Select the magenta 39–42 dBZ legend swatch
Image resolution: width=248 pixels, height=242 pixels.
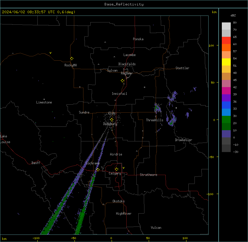pyautogui.click(x=226, y=91)
